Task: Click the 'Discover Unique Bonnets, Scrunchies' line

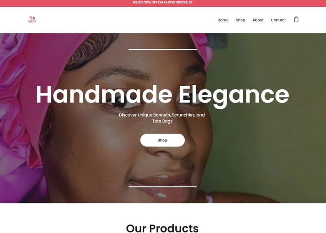Action: (162, 115)
